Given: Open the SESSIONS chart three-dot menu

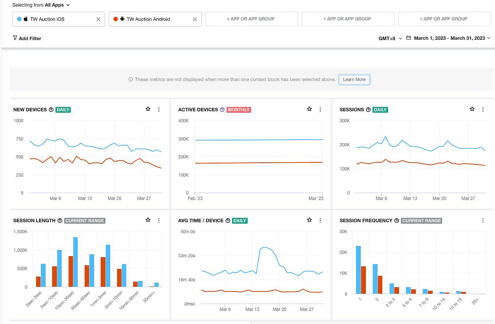Looking at the screenshot, I should pyautogui.click(x=483, y=109).
